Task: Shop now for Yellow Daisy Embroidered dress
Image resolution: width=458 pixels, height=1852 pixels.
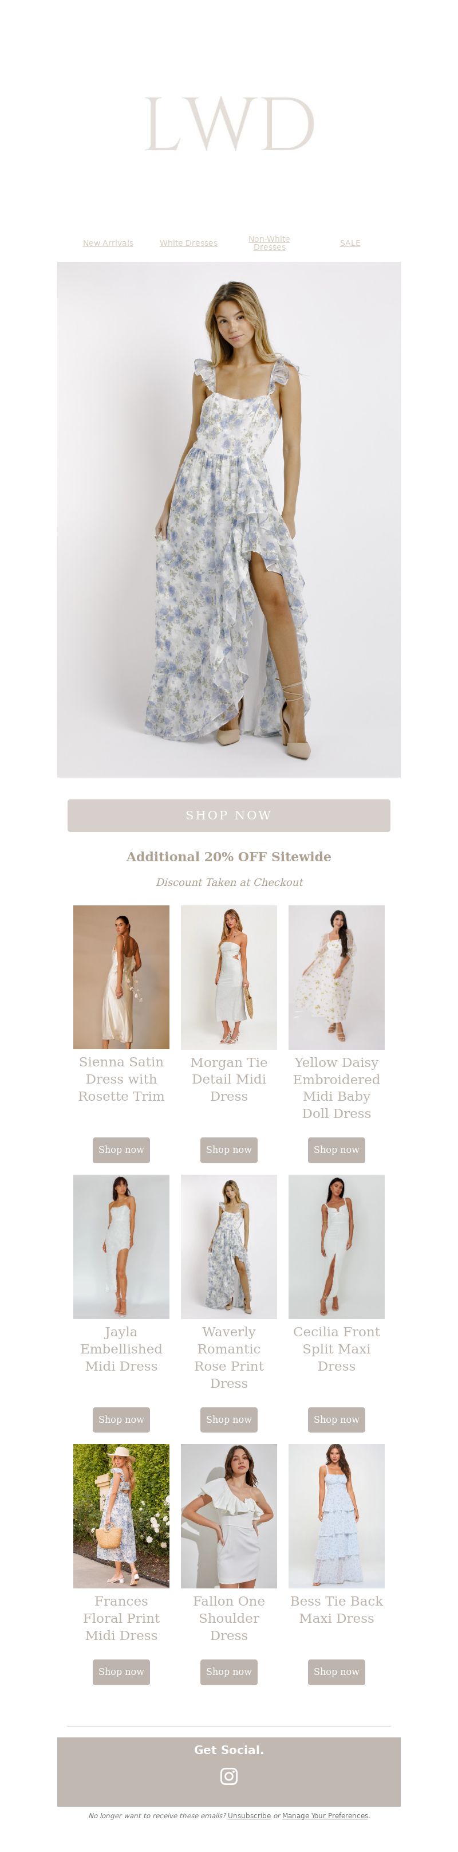Action: click(x=337, y=1149)
